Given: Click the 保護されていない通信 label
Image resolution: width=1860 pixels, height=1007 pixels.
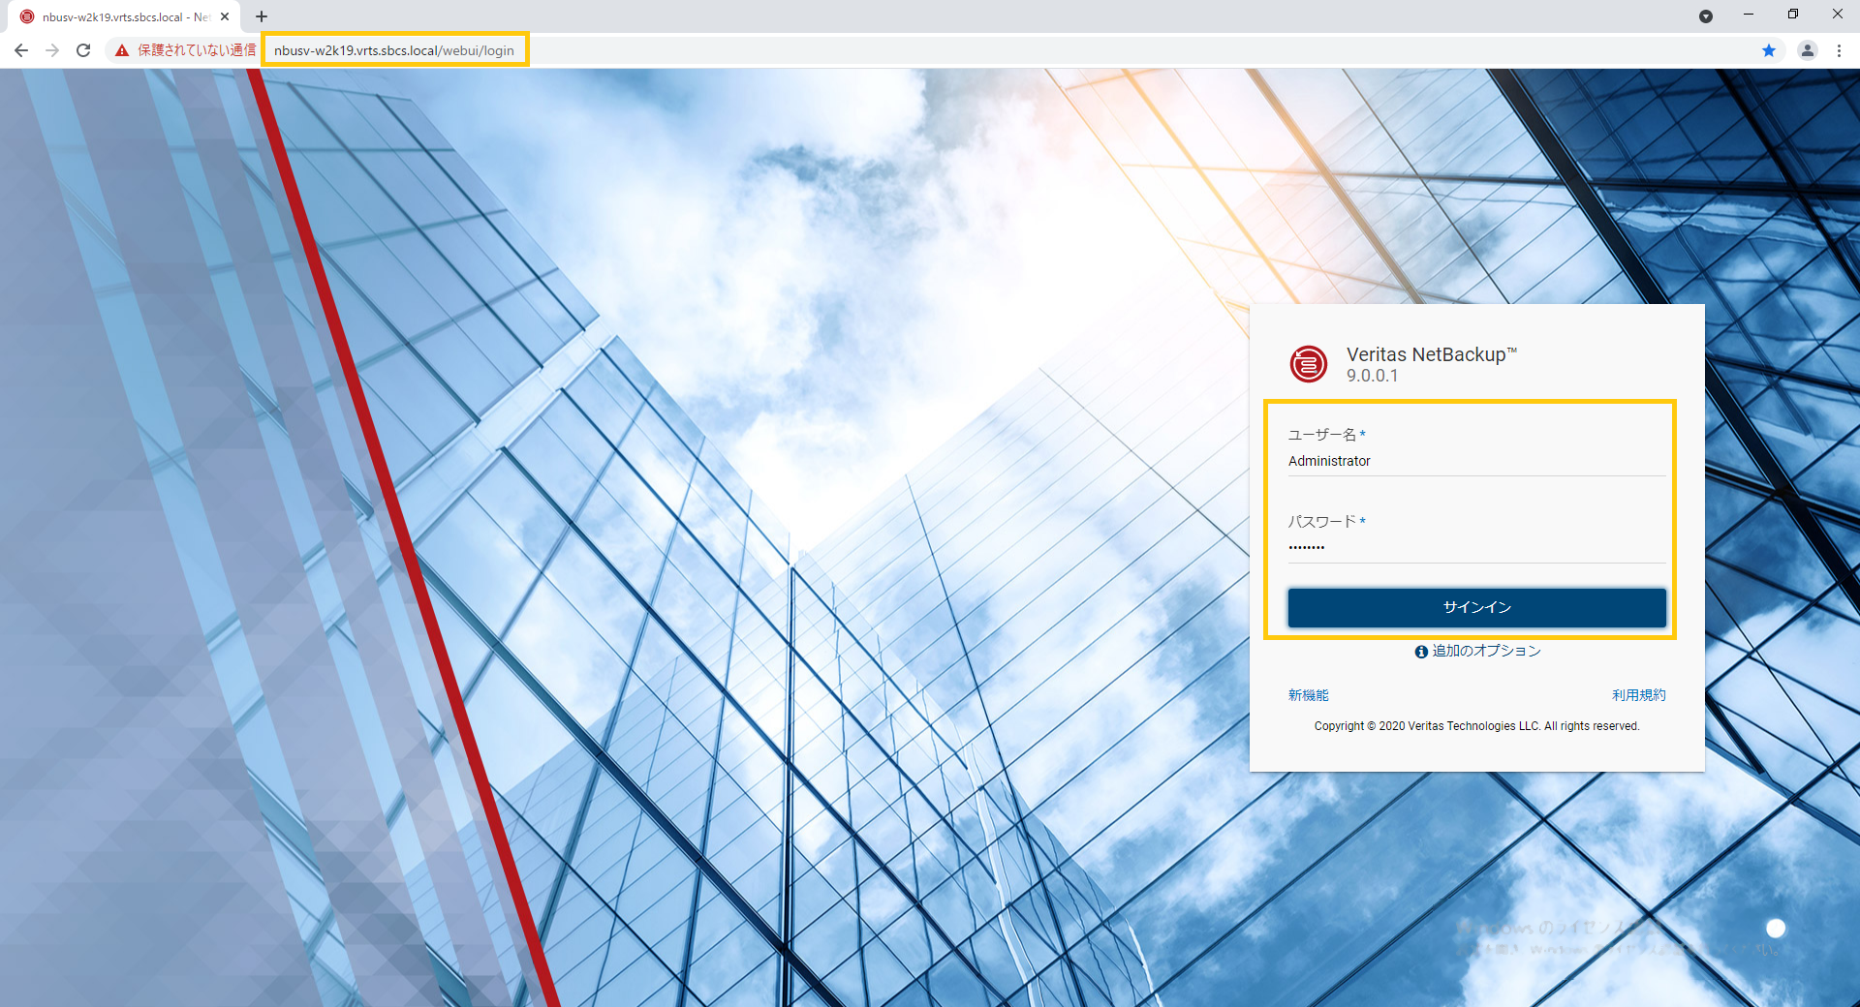Looking at the screenshot, I should (x=197, y=50).
